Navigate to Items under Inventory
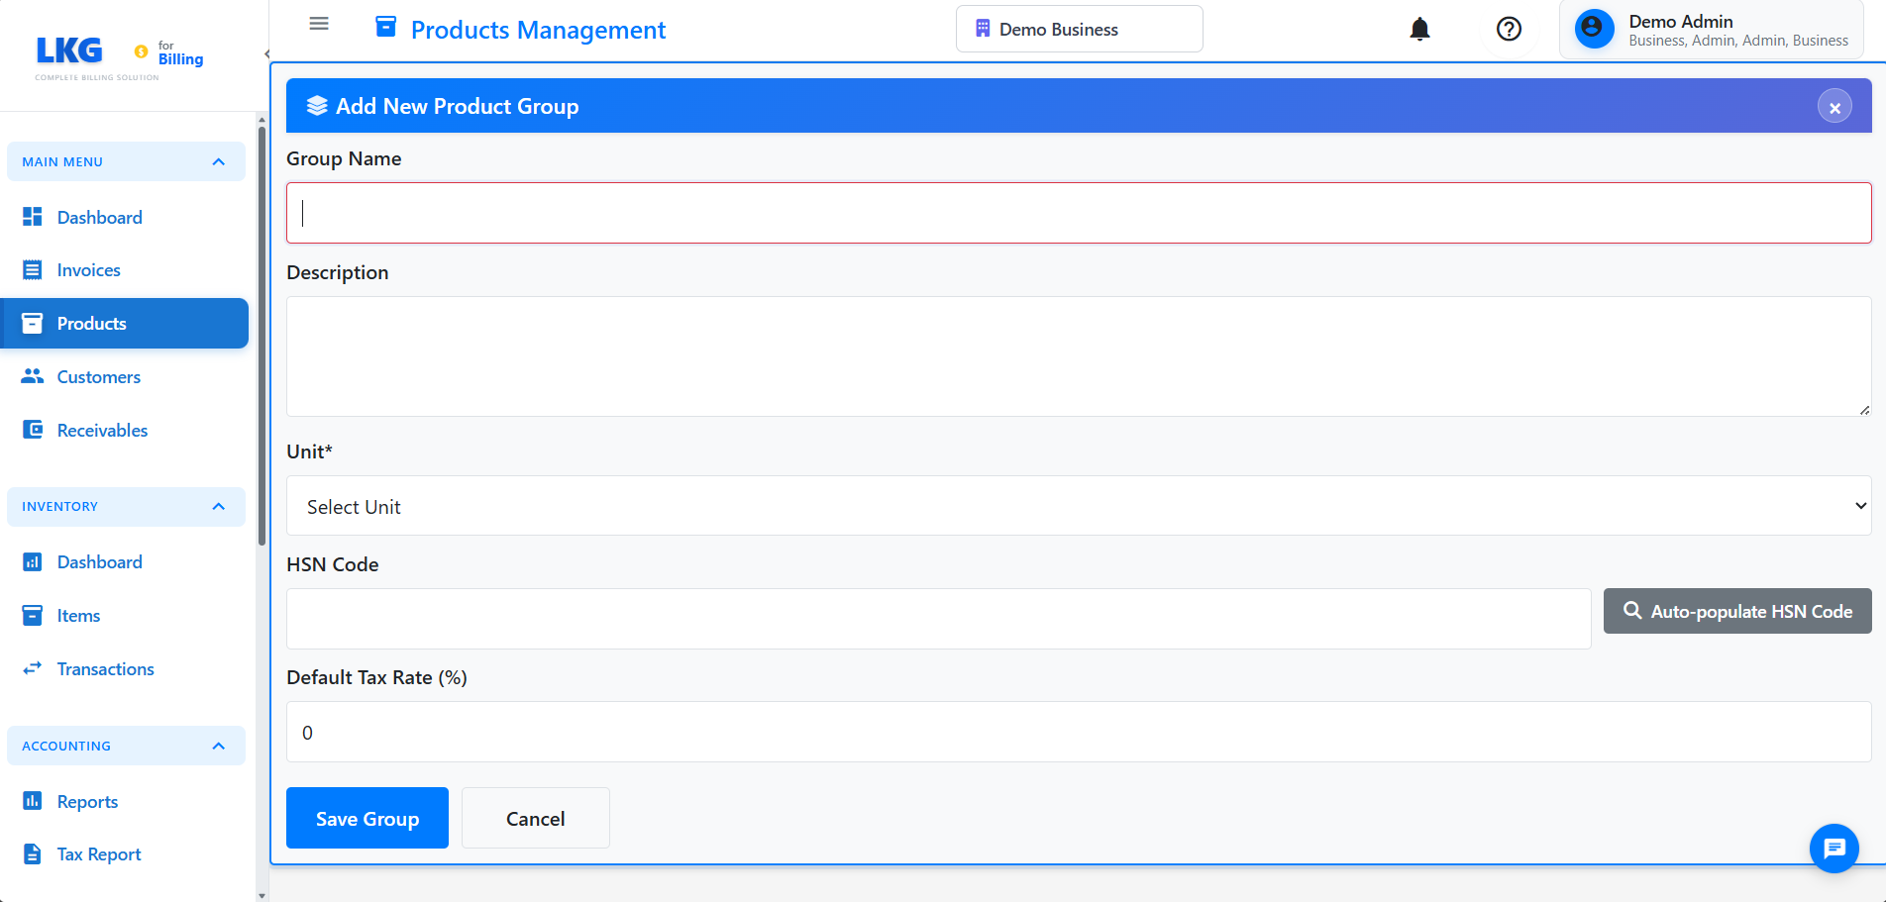 pos(79,615)
